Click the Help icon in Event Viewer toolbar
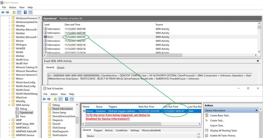Viewport: 263px width, 138px height. coord(25,12)
